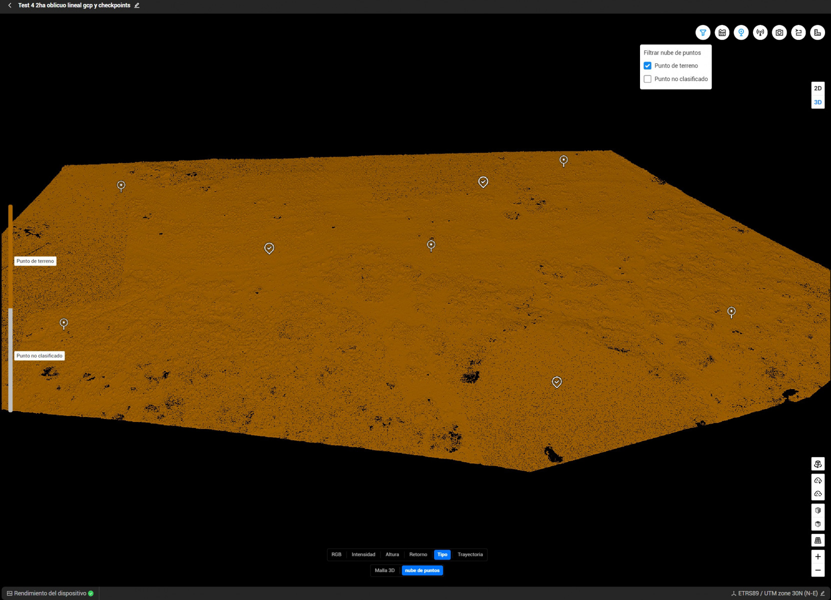Switch the view to 2D mode
Image resolution: width=831 pixels, height=600 pixels.
[x=817, y=88]
